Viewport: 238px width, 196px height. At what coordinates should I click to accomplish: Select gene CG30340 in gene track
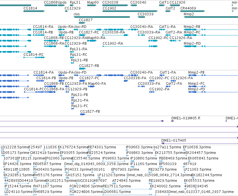pos(133,5)
